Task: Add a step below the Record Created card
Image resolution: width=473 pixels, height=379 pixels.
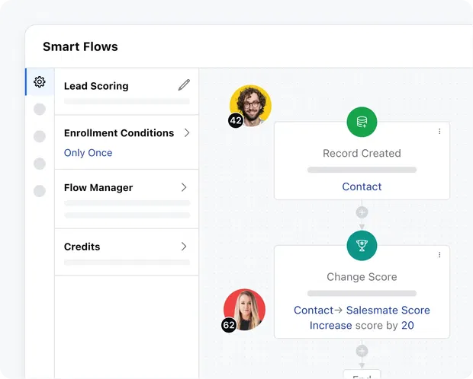Action: pyautogui.click(x=362, y=212)
